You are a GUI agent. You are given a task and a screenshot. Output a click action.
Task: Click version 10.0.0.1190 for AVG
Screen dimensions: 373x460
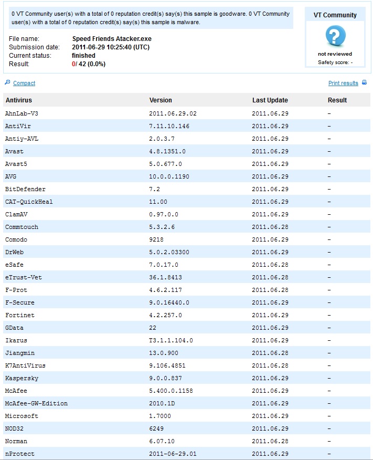(x=169, y=176)
